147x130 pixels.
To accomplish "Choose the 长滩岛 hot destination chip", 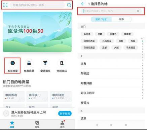I will [x=113, y=34].
